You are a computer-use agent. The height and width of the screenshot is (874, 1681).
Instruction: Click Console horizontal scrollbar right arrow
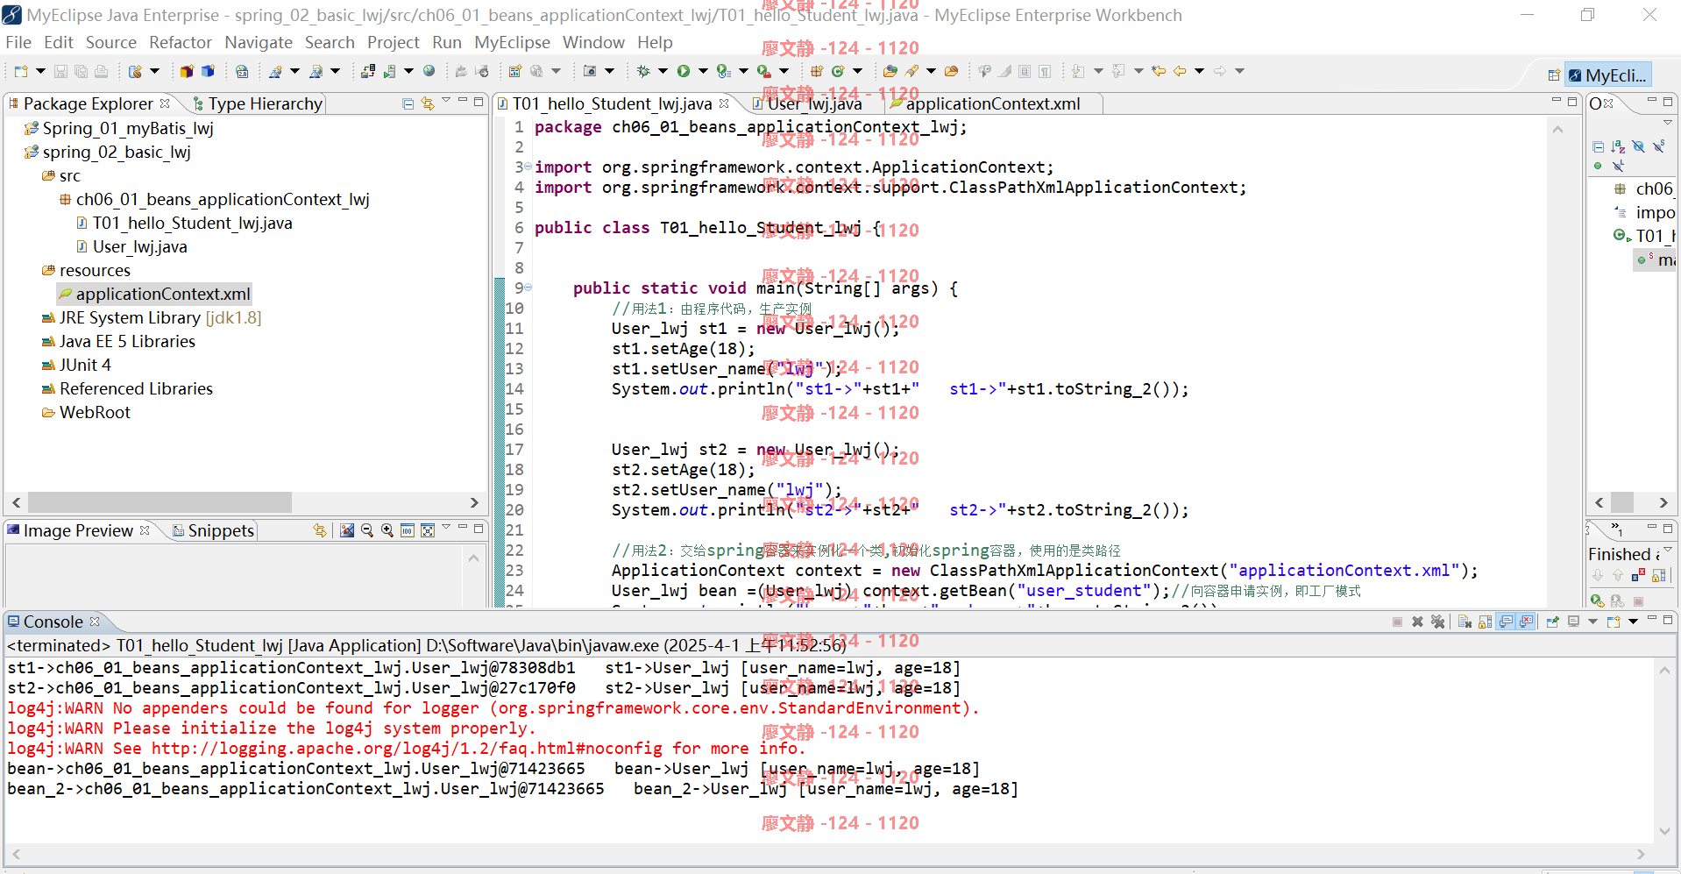point(1641,854)
